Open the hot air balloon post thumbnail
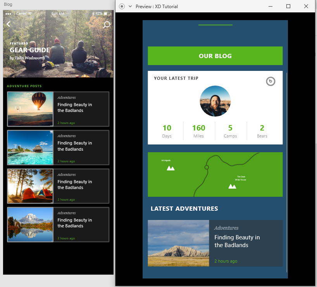Image resolution: width=317 pixels, height=287 pixels. [30, 109]
